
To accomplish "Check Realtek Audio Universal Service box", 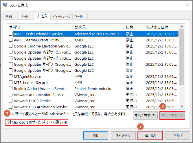I will pyautogui.click(x=11, y=89).
